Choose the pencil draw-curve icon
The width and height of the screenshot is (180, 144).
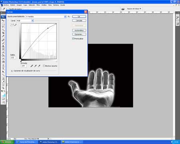(x=16, y=25)
